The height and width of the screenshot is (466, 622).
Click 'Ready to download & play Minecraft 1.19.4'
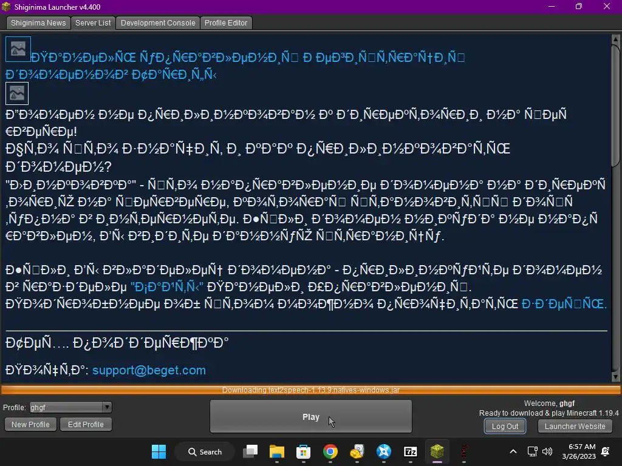pos(549,413)
